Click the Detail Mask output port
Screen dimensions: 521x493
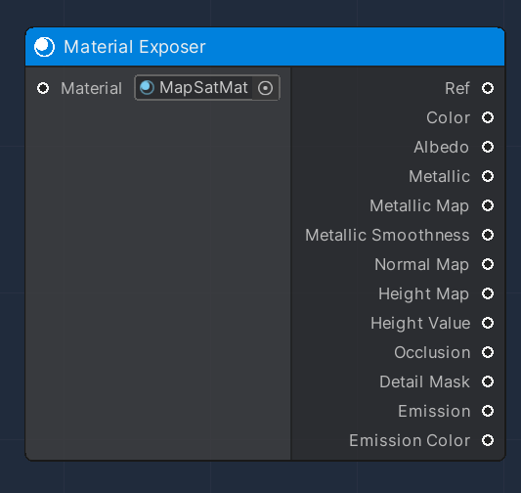point(488,381)
